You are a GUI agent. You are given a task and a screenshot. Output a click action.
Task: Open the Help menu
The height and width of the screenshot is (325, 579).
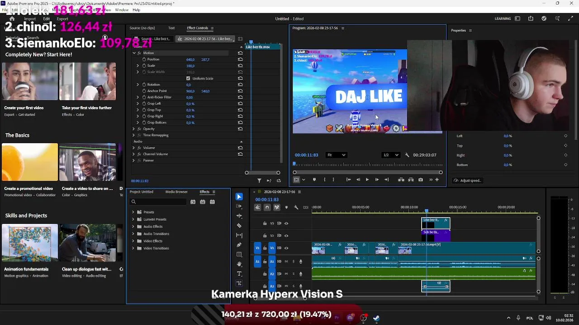pos(136,10)
